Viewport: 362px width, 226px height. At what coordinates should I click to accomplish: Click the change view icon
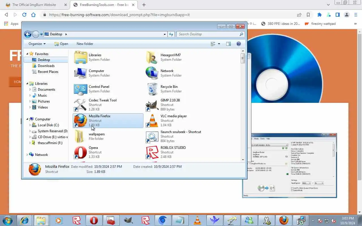(x=213, y=44)
